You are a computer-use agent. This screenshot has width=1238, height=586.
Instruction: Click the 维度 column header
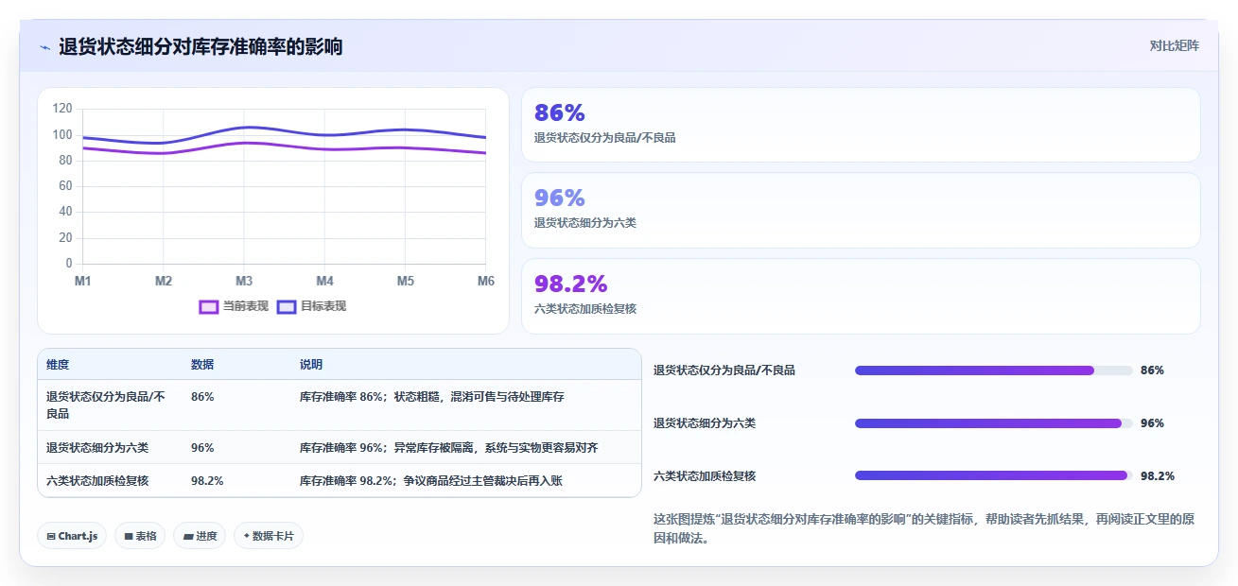[x=58, y=365]
